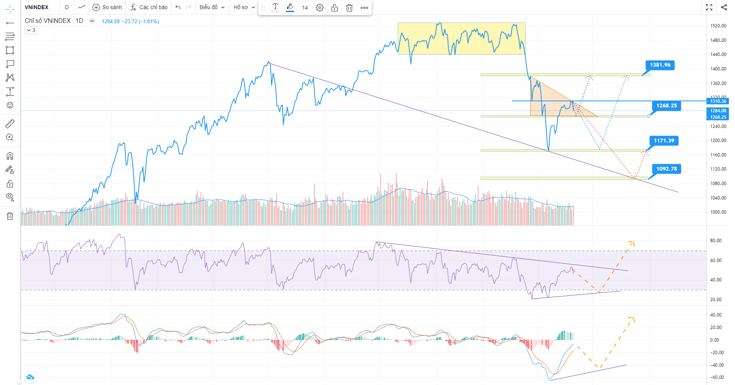Click the symbol status indicator dot
The height and width of the screenshot is (385, 735).
tap(92, 21)
